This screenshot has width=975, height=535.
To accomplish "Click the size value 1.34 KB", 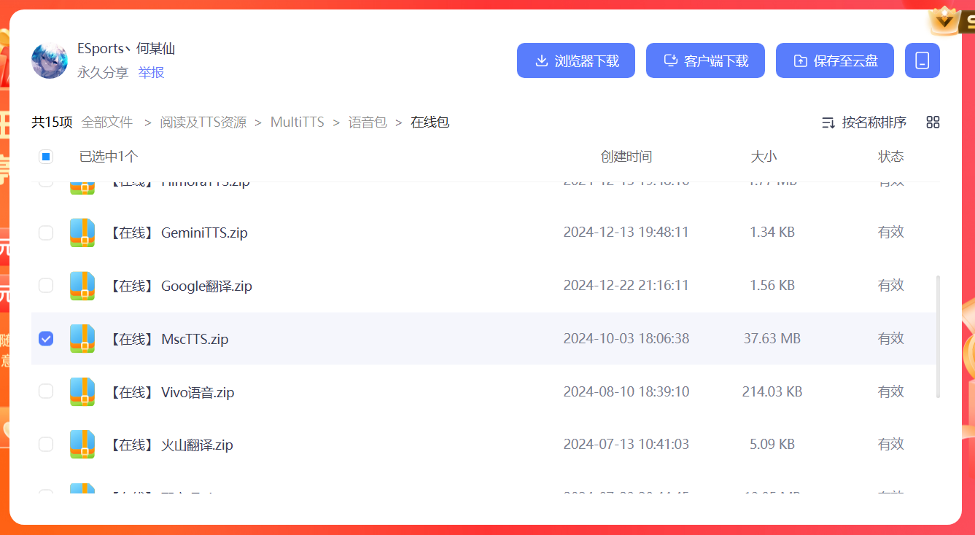I will 772,232.
